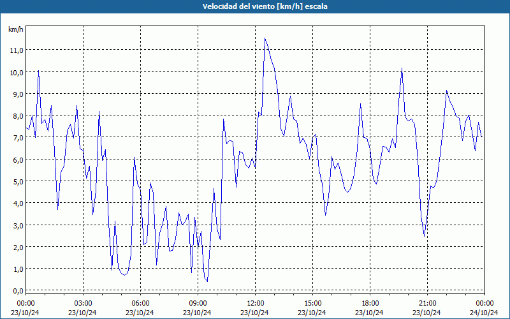The image size is (510, 319).
Task: Click the 8,0 y-axis value
Action: pos(18,116)
